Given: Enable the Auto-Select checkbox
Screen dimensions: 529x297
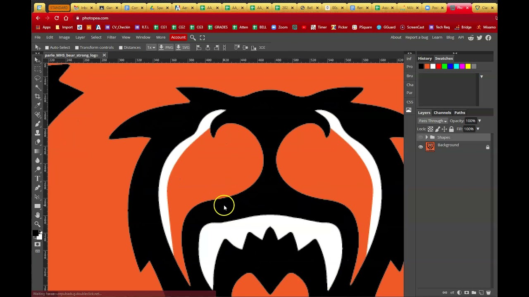Looking at the screenshot, I should coord(47,47).
